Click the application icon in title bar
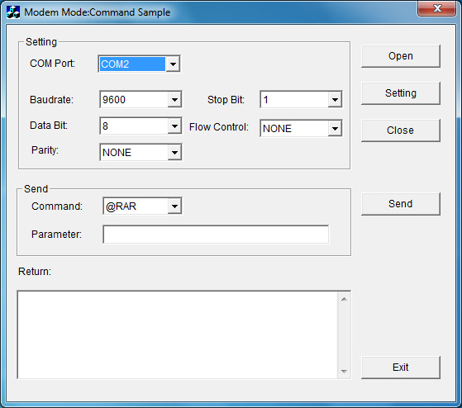Image resolution: width=462 pixels, height=408 pixels. click(13, 12)
